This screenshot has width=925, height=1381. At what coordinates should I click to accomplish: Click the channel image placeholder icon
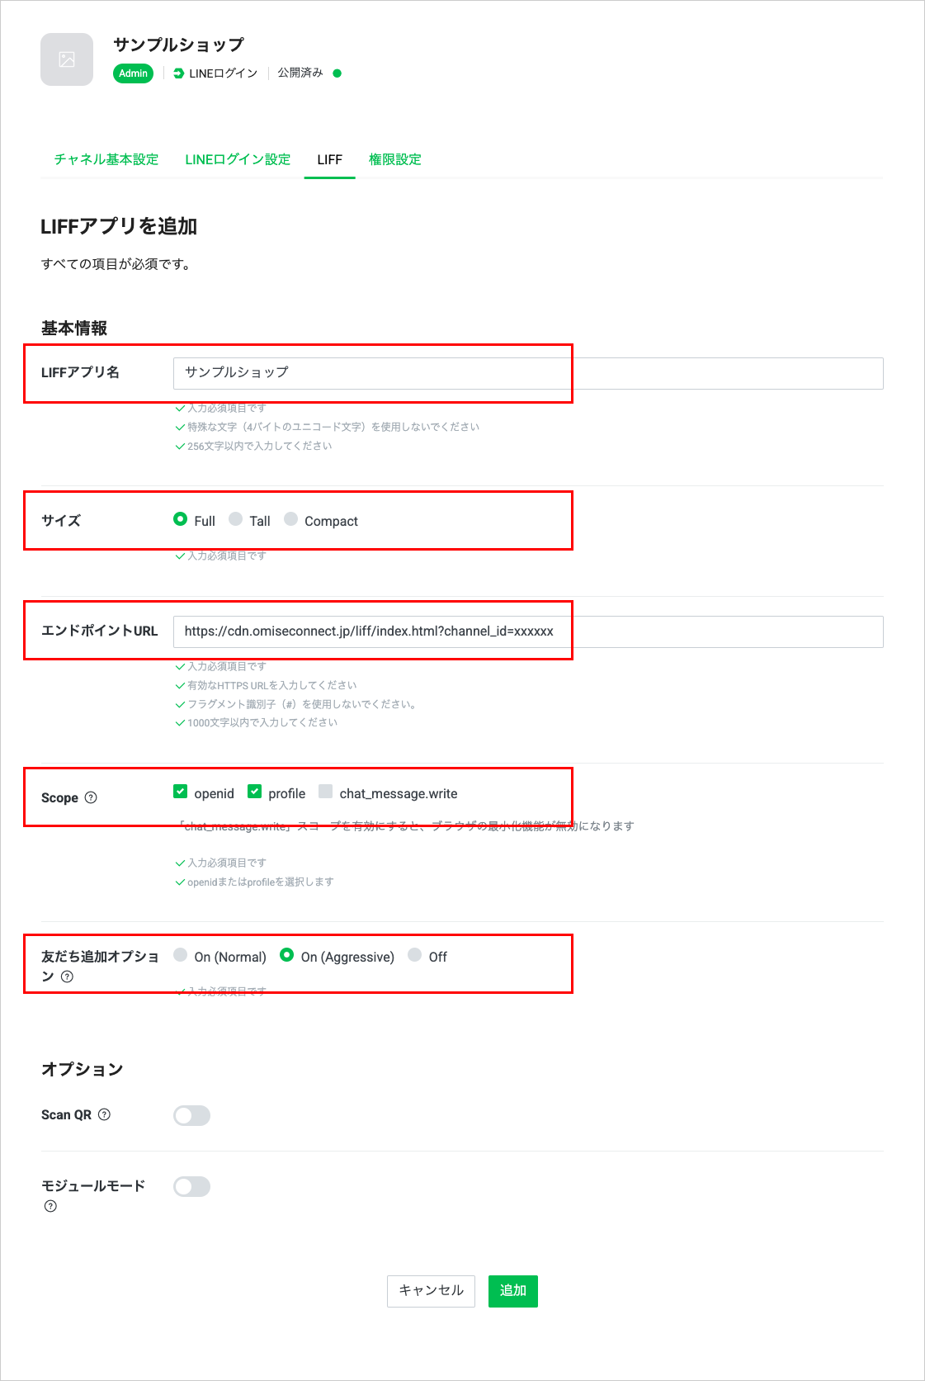pyautogui.click(x=67, y=59)
